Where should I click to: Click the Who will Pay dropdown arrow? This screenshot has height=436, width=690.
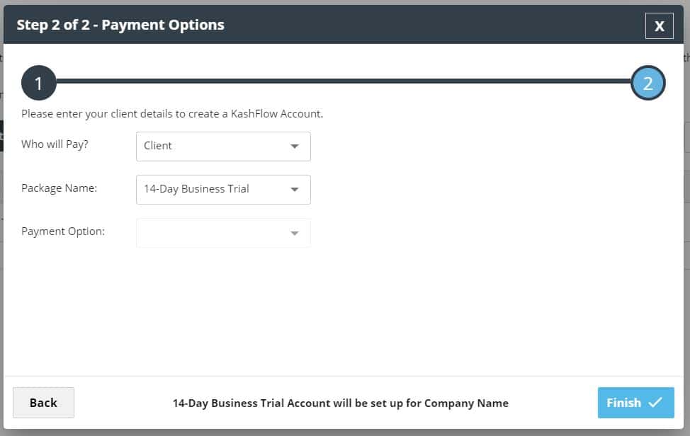coord(295,147)
